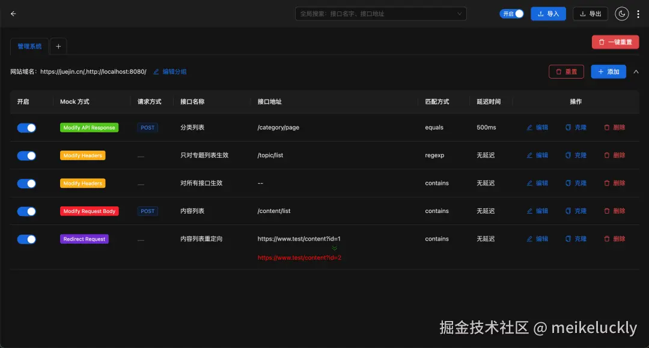Click edit pencil icon for 分类列表 row
649x348 pixels.
coord(529,127)
